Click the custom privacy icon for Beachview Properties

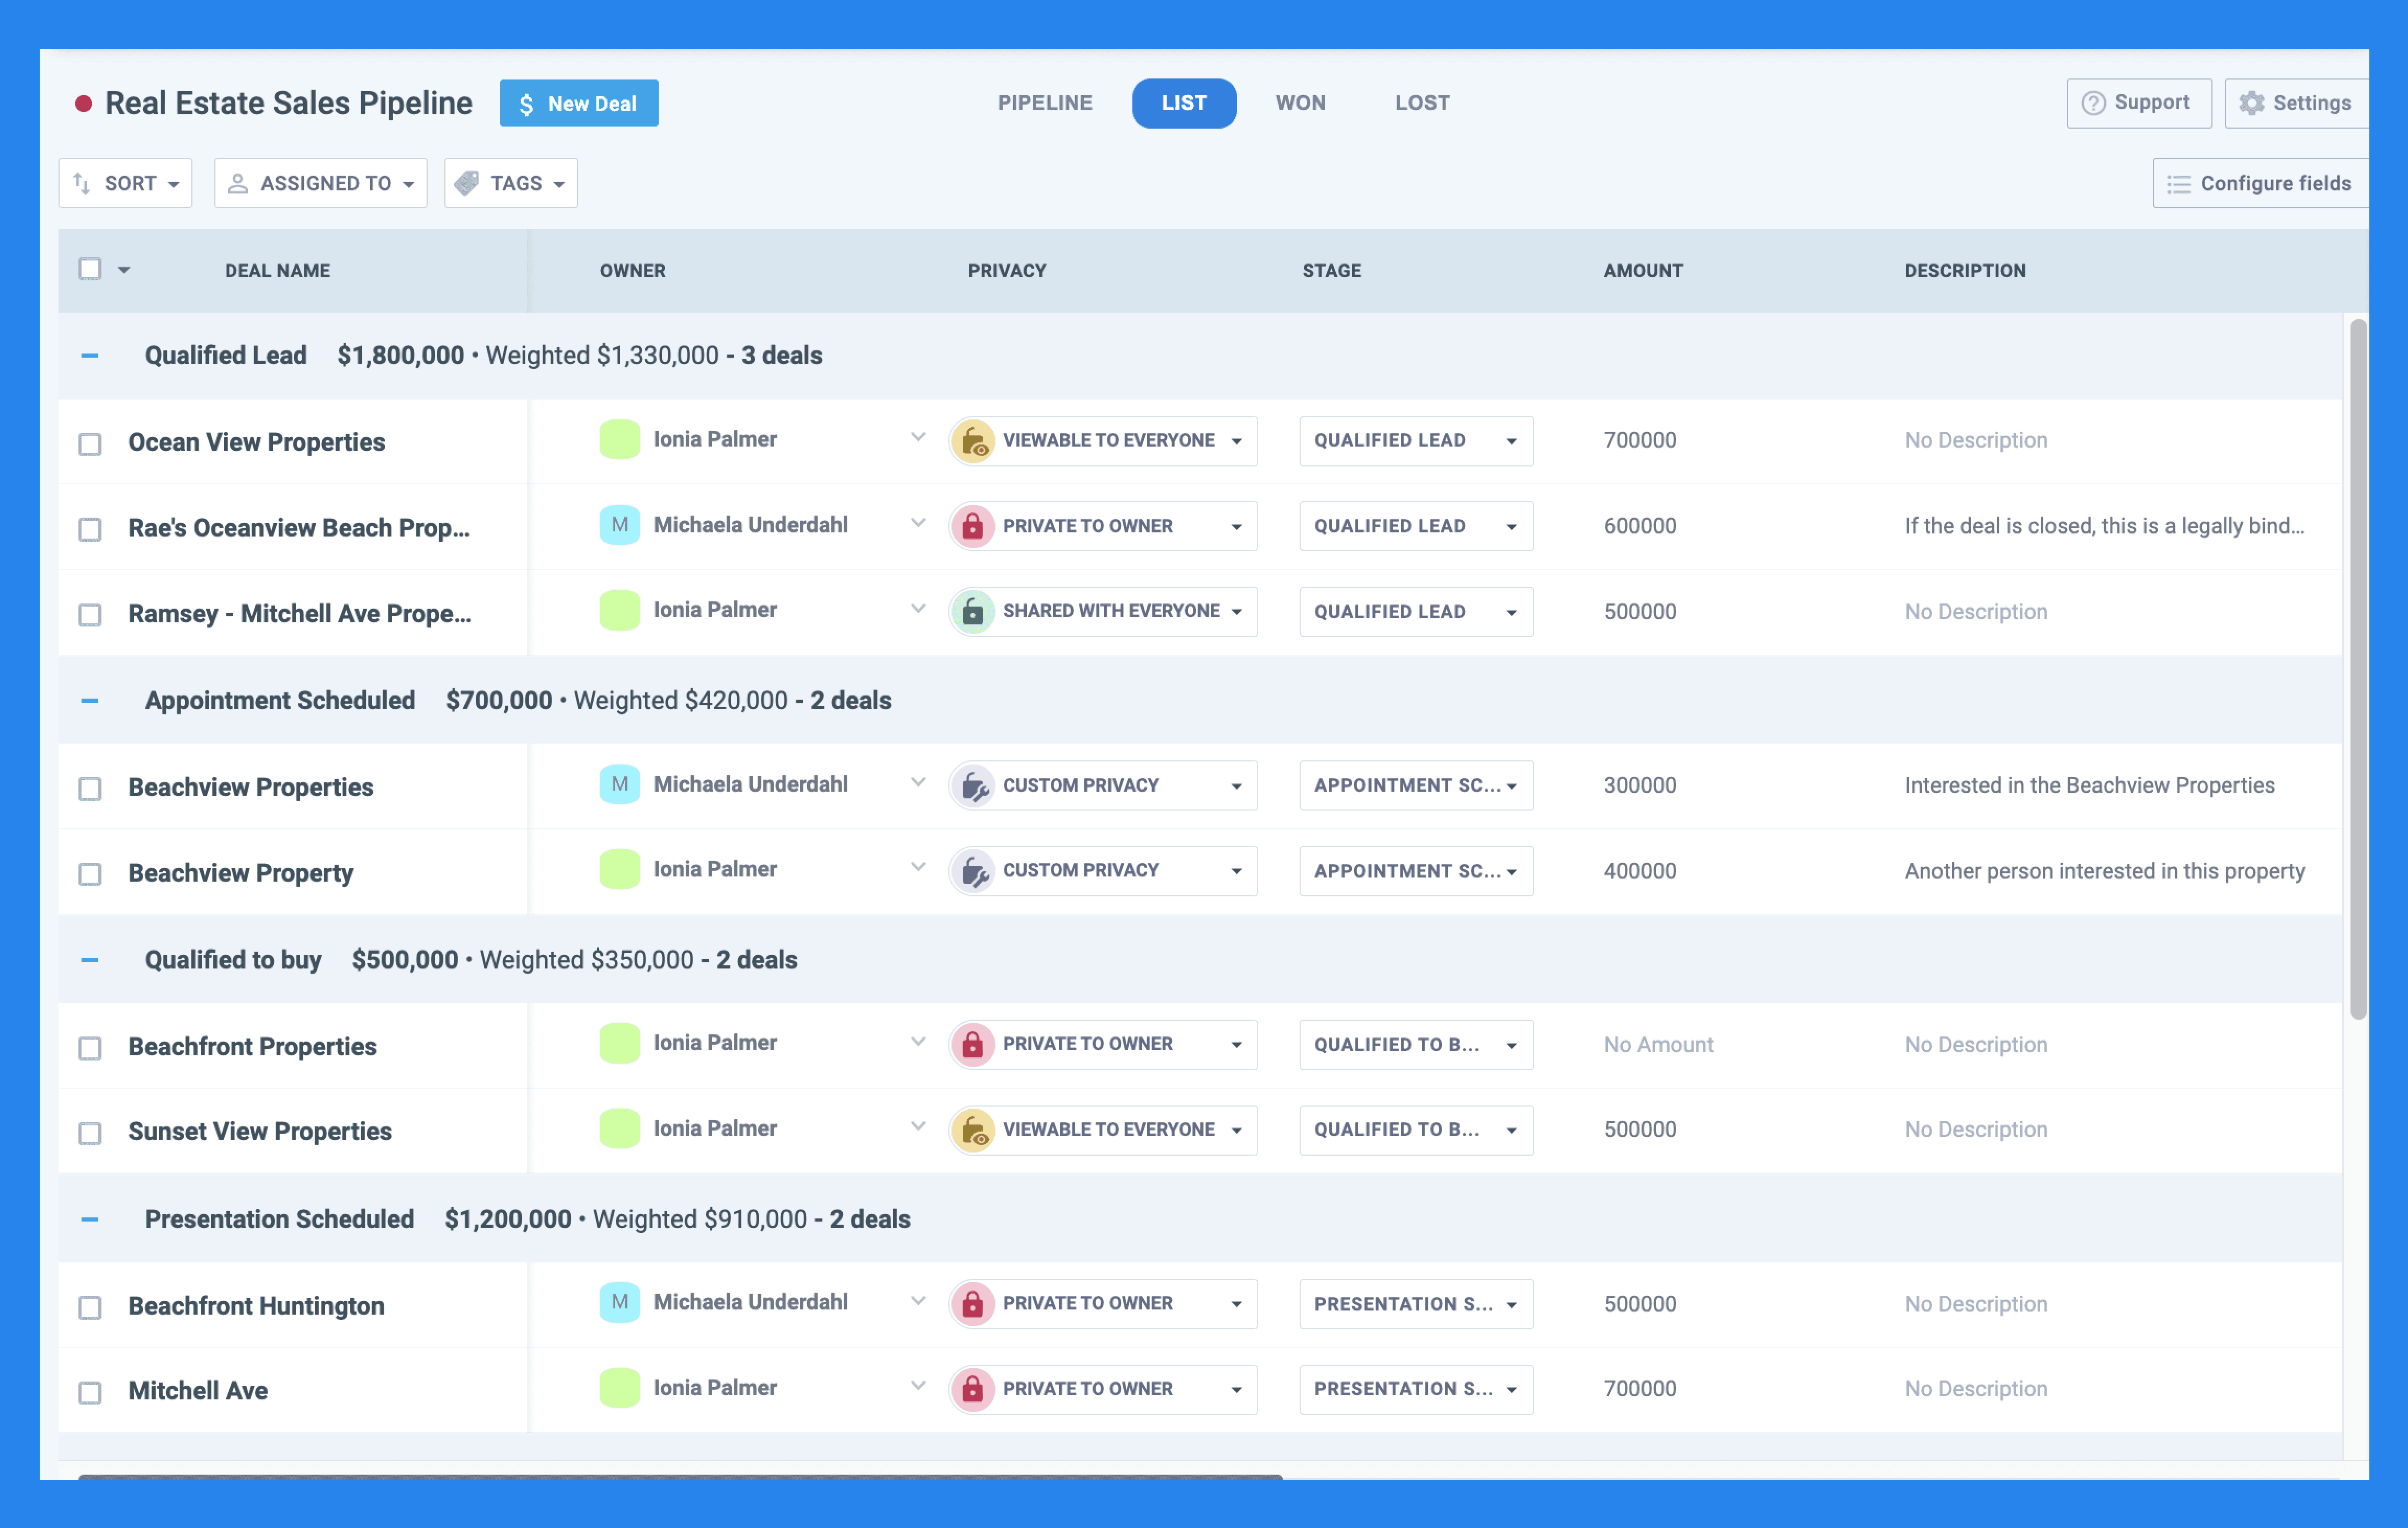(972, 786)
